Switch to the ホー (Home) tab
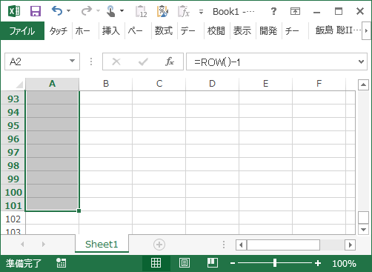 click(x=82, y=31)
